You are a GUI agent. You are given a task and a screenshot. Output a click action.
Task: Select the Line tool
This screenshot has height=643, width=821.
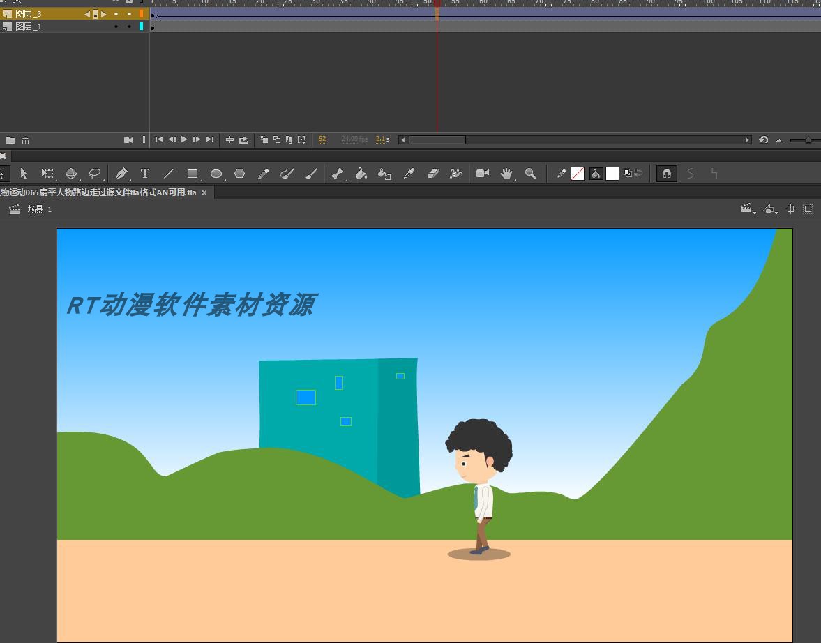point(169,174)
